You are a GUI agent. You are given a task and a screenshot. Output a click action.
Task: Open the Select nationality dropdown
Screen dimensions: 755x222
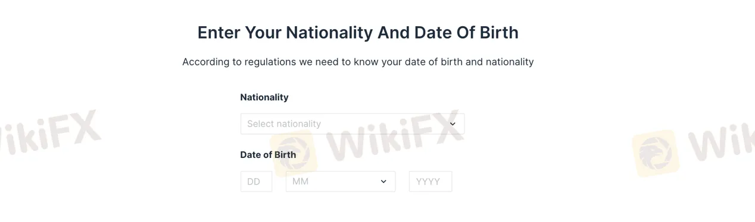[352, 123]
